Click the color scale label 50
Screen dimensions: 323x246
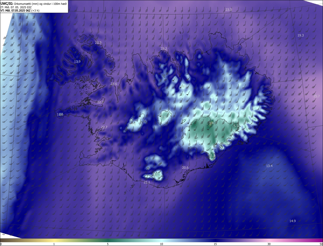pos(321,244)
